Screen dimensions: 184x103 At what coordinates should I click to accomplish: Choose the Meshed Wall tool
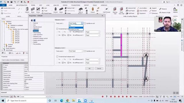(70, 8)
